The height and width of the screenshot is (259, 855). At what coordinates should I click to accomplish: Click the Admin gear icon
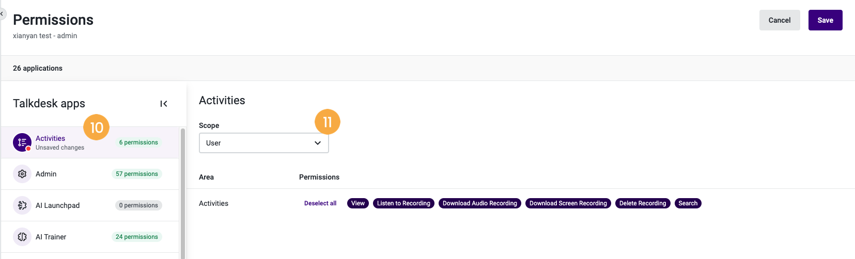[x=22, y=174]
